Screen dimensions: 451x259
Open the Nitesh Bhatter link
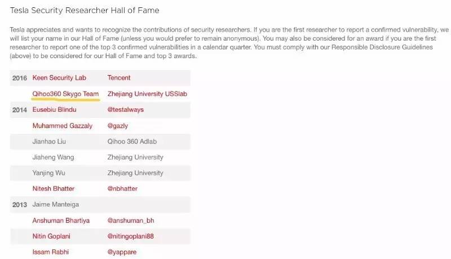coord(54,188)
